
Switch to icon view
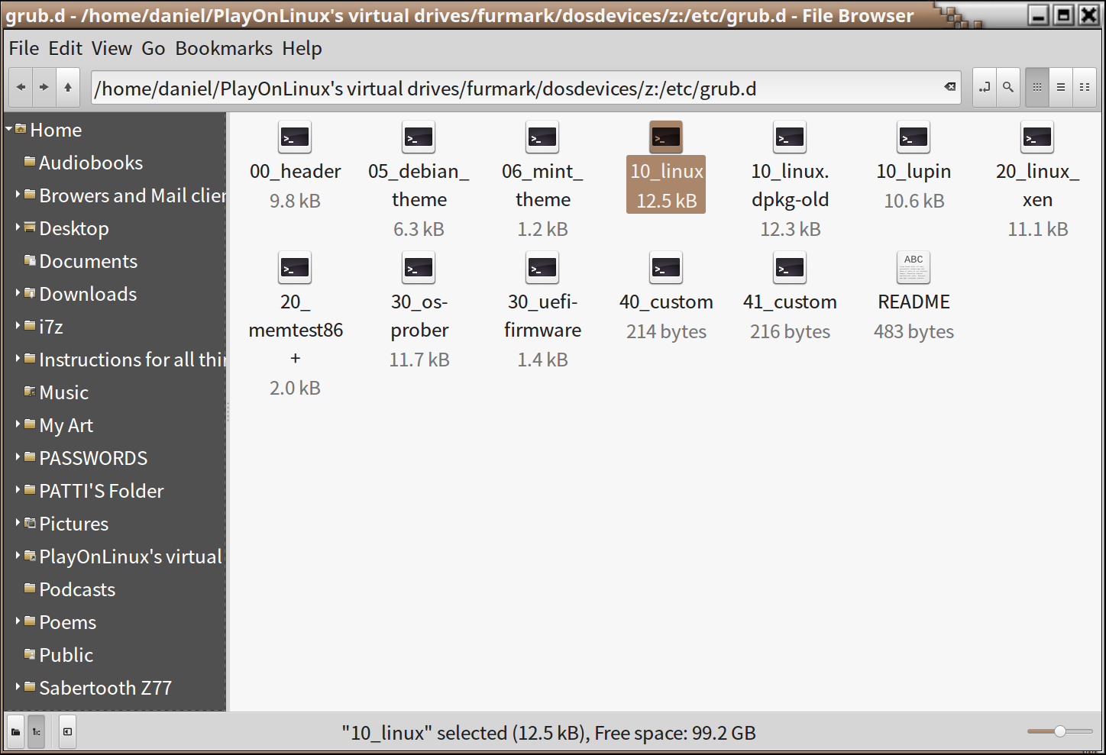[1037, 87]
